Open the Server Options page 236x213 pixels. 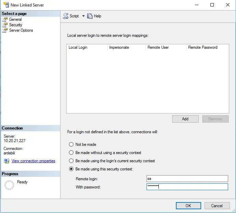21,30
